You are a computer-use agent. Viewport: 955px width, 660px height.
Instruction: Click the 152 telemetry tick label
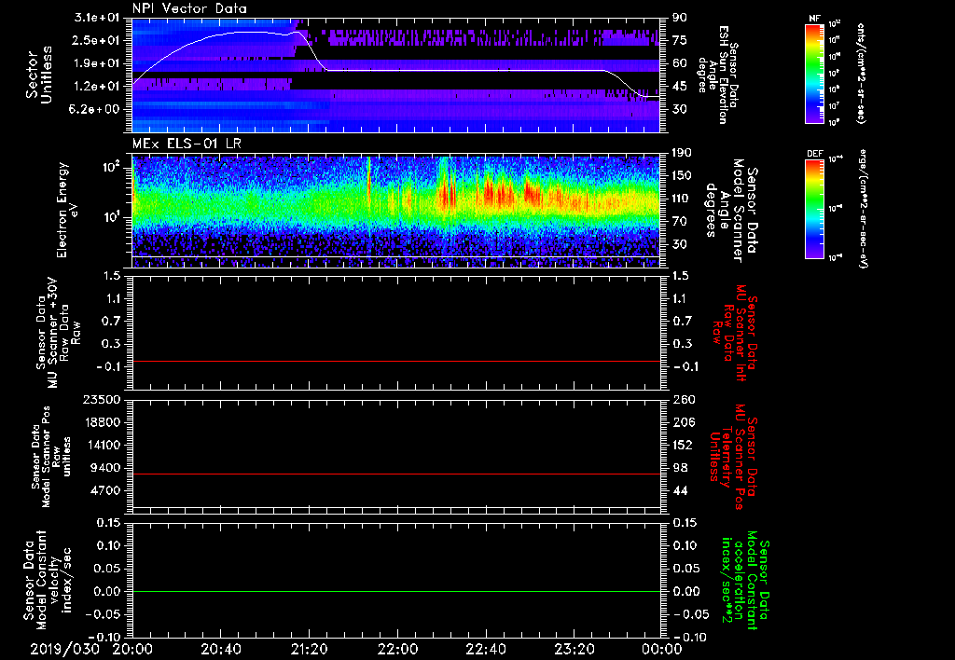point(684,445)
